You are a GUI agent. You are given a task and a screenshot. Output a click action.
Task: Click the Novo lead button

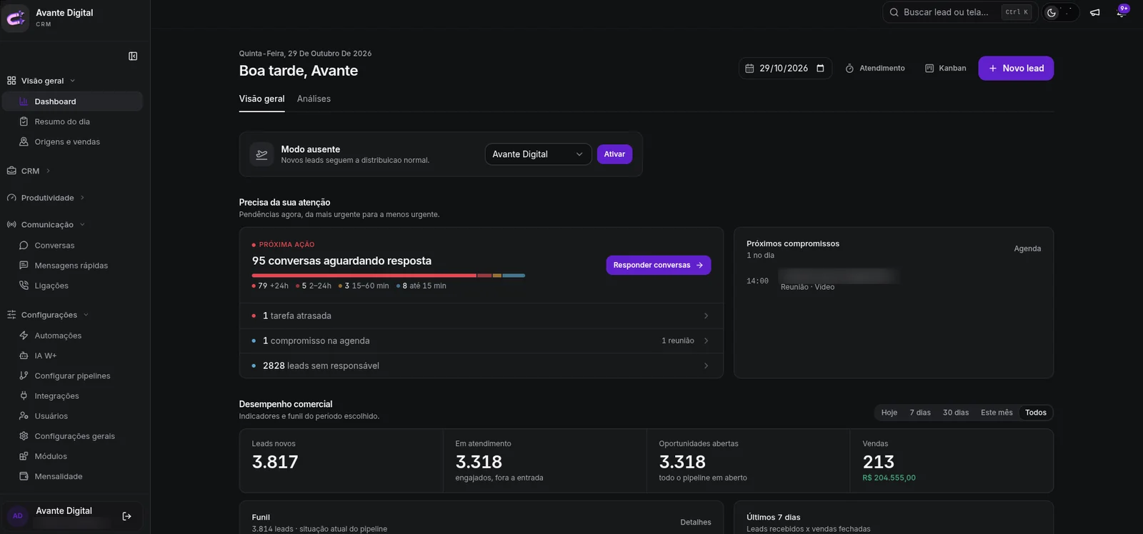point(1016,69)
